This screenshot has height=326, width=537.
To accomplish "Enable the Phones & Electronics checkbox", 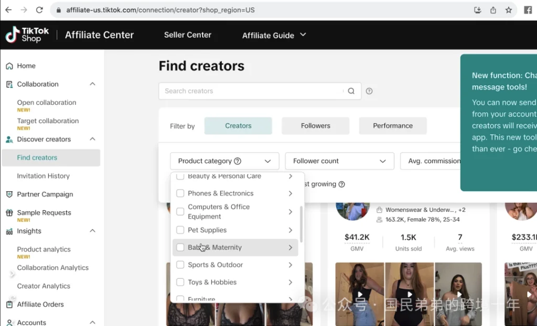I will [x=180, y=193].
